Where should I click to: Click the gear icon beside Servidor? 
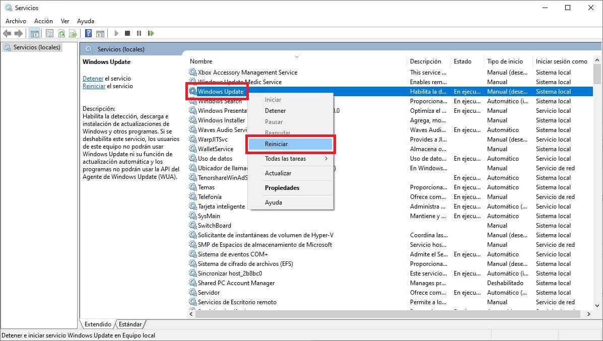click(x=192, y=293)
